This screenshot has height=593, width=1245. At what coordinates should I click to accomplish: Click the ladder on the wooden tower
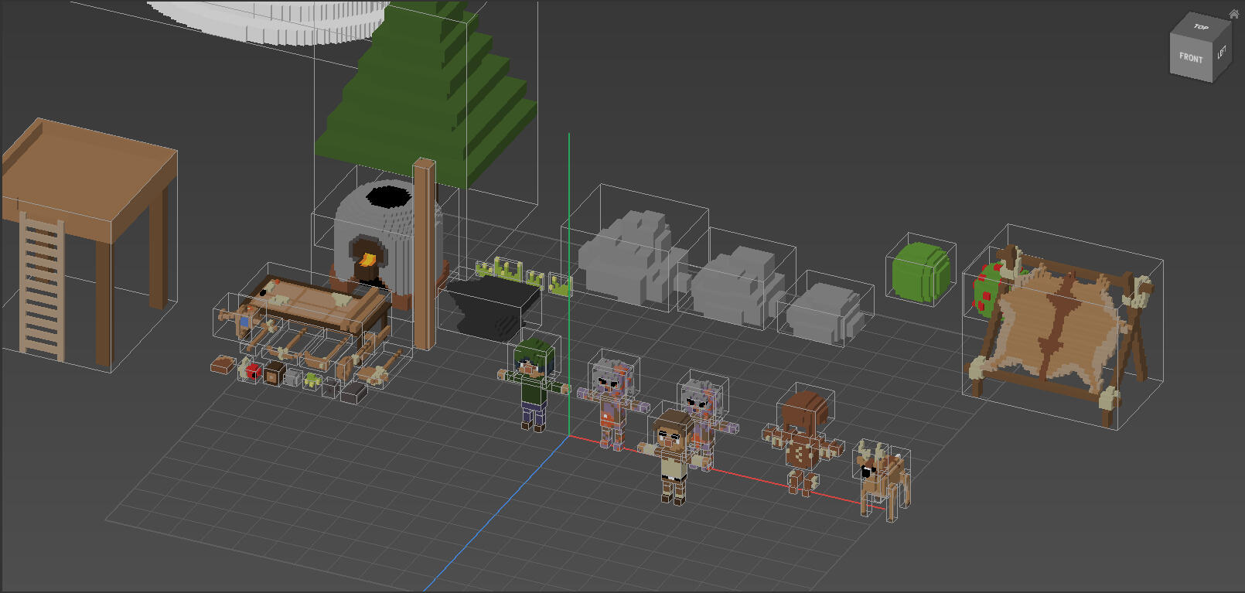(x=41, y=286)
